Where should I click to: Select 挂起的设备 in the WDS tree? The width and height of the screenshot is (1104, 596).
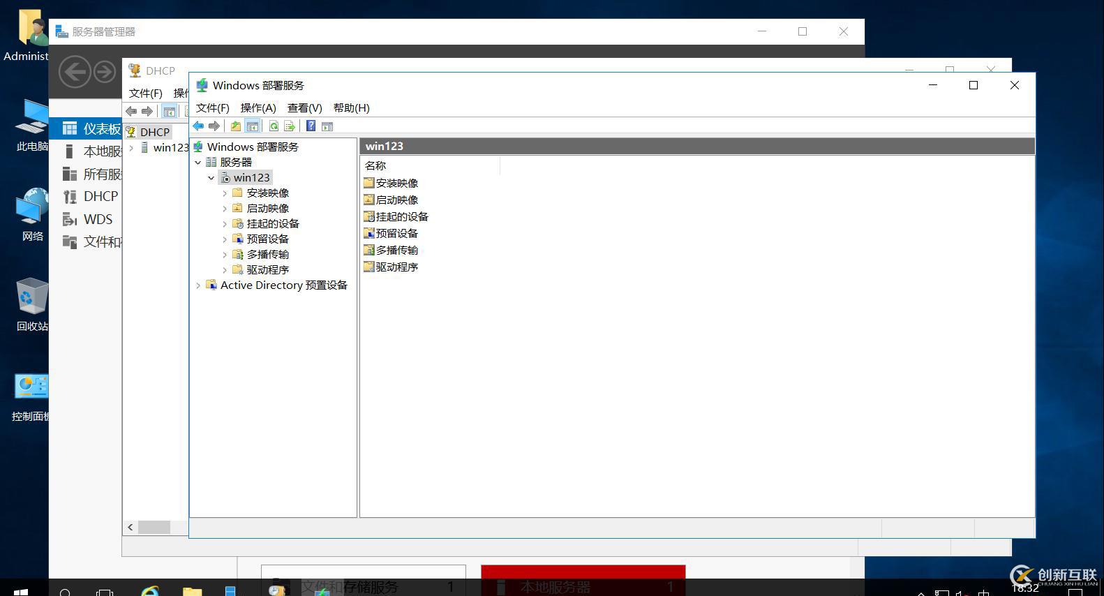pyautogui.click(x=273, y=224)
